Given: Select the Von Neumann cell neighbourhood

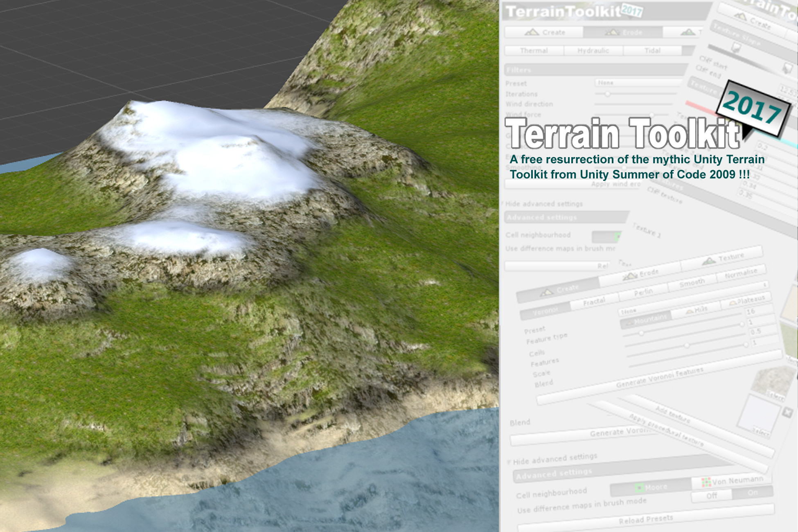Looking at the screenshot, I should pos(732,481).
